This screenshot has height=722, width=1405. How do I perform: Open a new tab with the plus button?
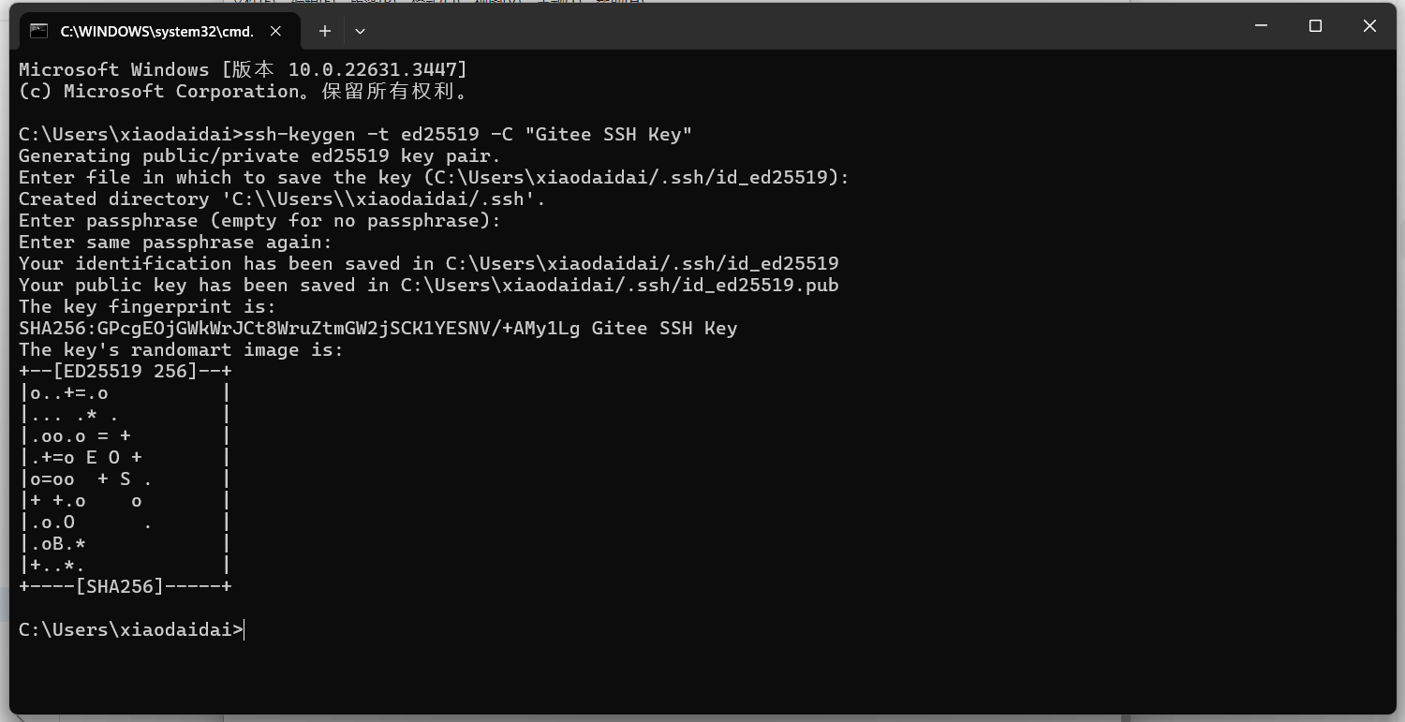pyautogui.click(x=324, y=31)
